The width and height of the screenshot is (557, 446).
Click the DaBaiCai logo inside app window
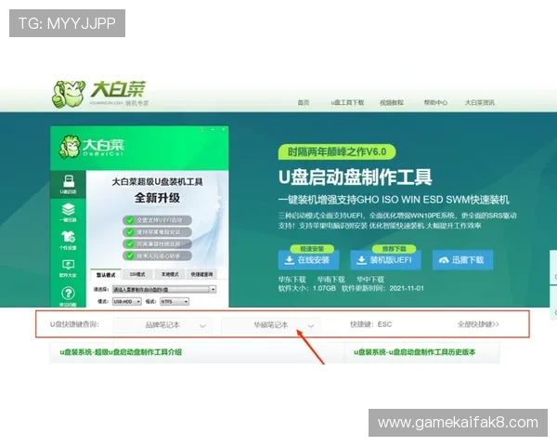[x=92, y=147]
